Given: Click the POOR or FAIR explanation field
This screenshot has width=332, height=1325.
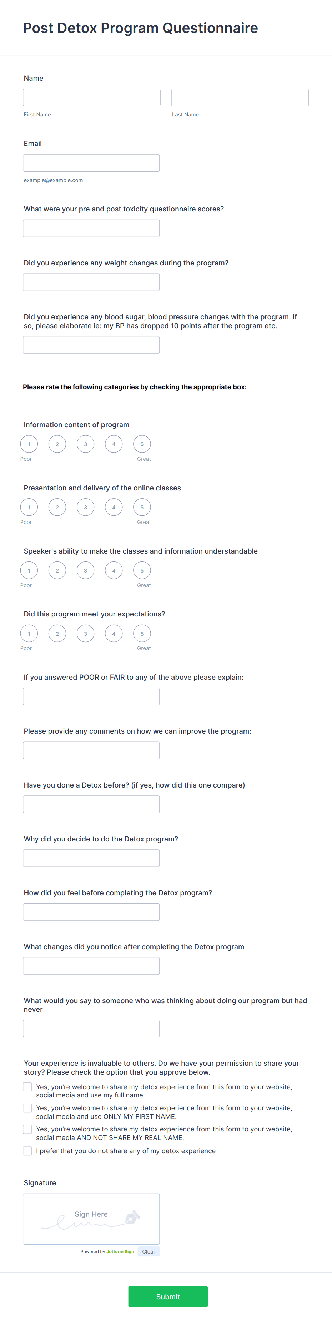Looking at the screenshot, I should pos(91,696).
